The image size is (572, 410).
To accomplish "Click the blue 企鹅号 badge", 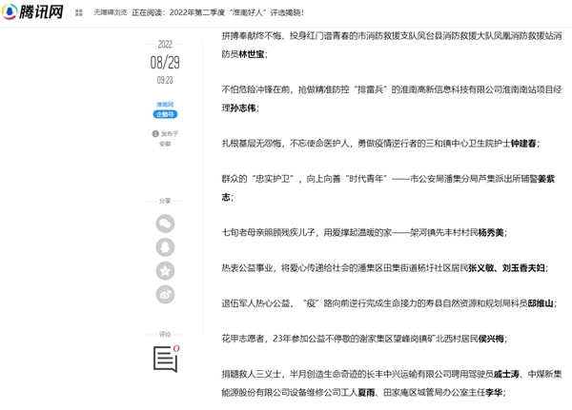I will pyautogui.click(x=165, y=114).
